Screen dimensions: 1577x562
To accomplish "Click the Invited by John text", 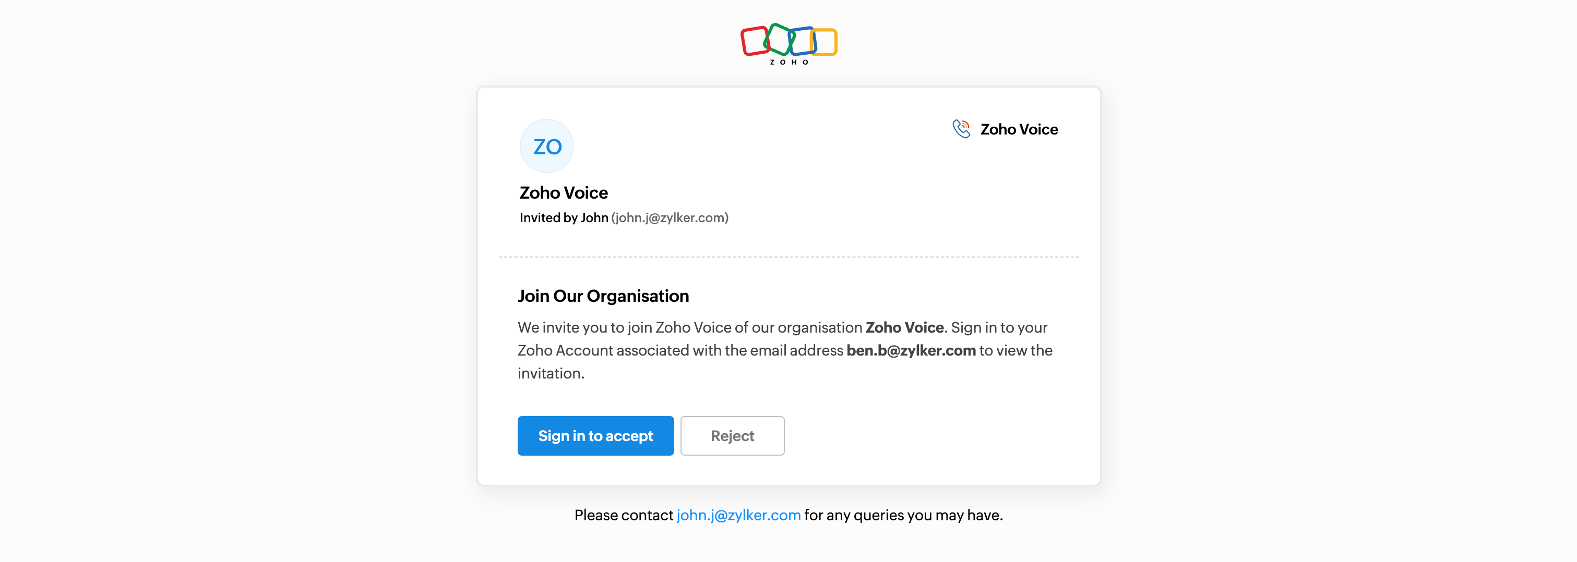I will (563, 218).
